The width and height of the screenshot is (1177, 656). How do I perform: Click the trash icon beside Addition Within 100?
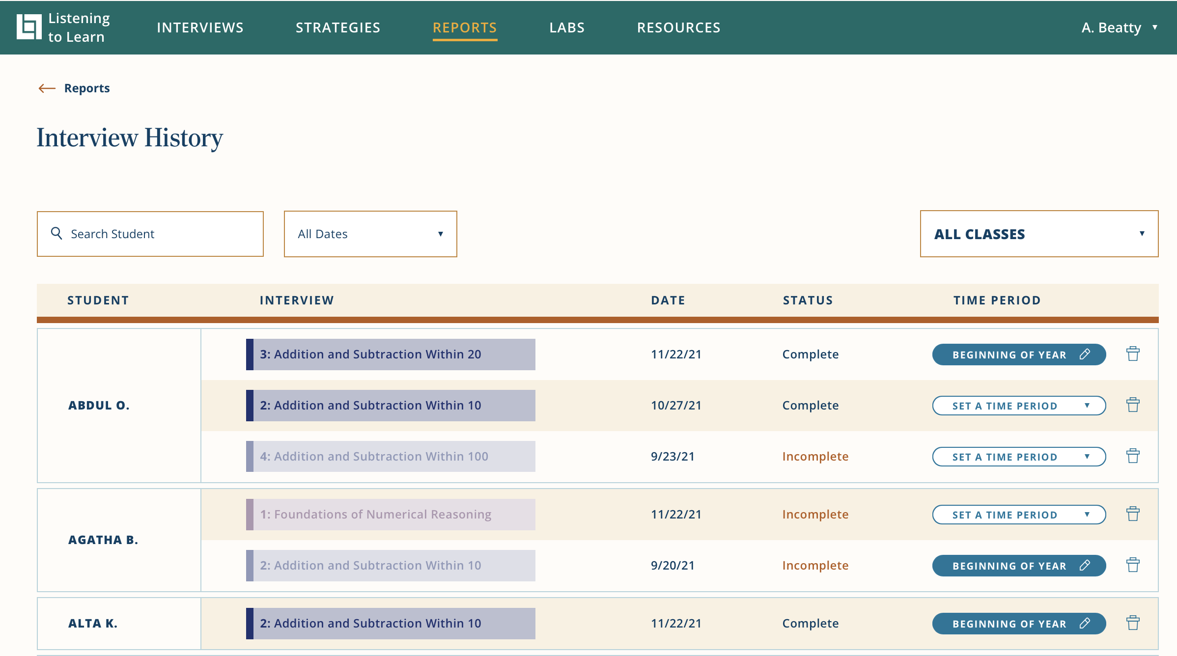coord(1133,456)
